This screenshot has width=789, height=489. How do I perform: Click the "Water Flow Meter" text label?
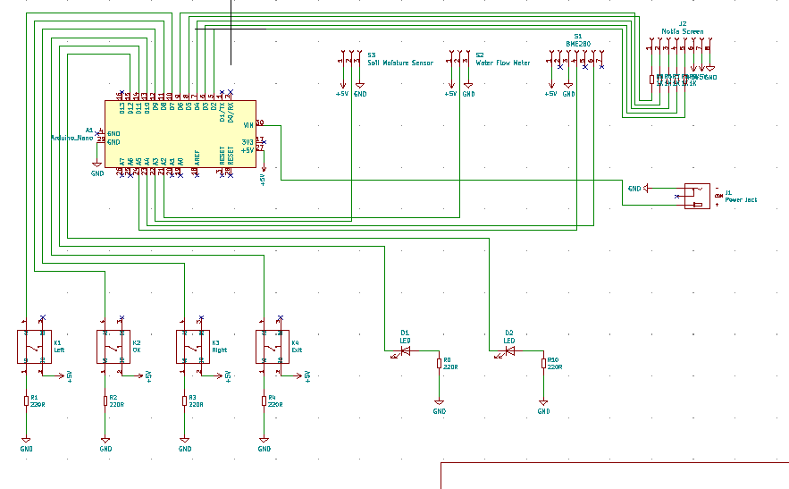(x=503, y=63)
